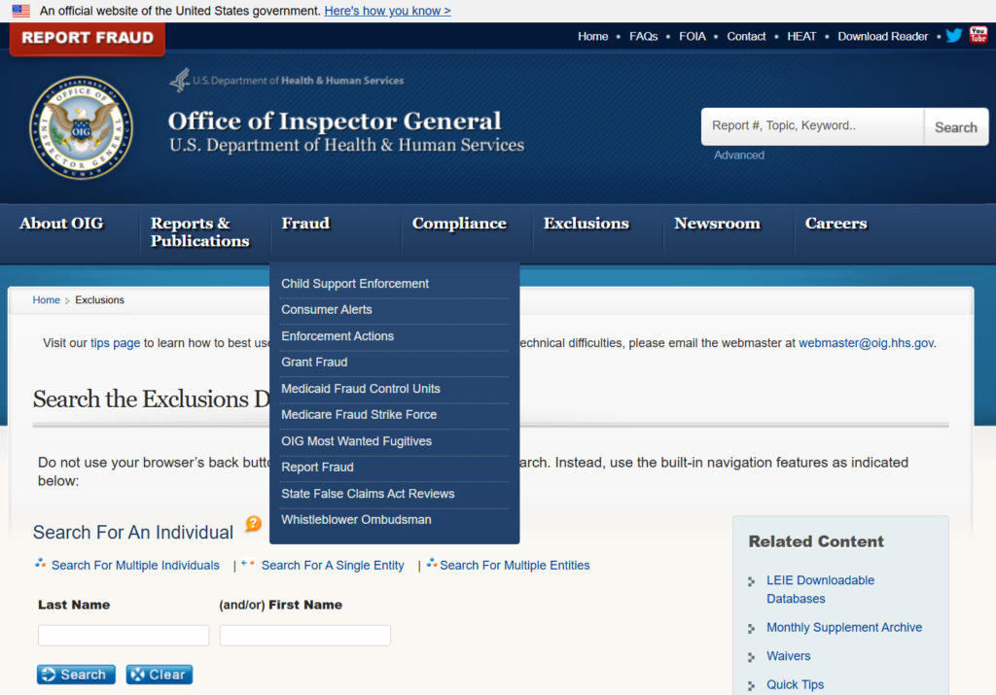
Task: Open LEIE Downloadable Databases link
Action: coord(820,590)
